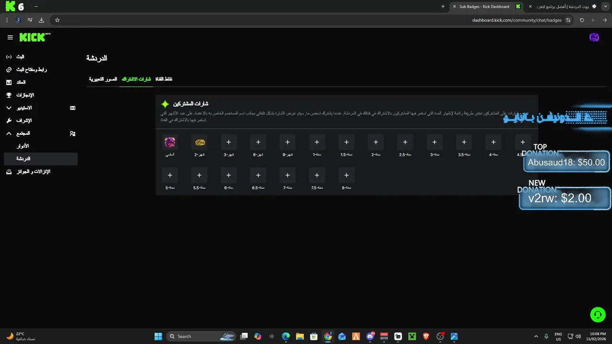
Task: Open the 2-month gold badge
Action: pos(199,142)
